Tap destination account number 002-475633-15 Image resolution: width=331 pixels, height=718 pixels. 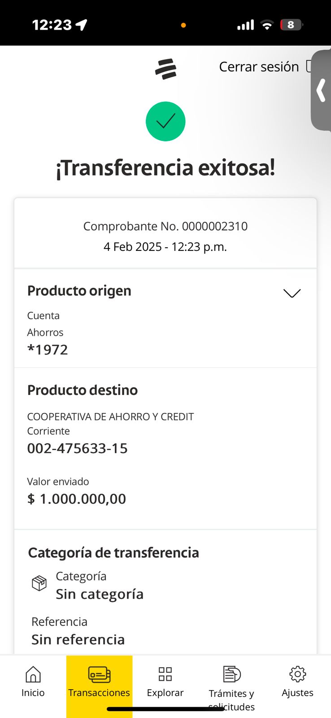pos(78,448)
